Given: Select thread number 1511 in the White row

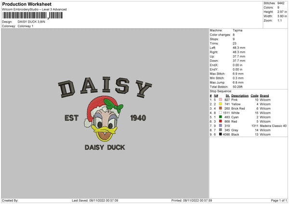Looking at the screenshot, I should pyautogui.click(x=226, y=113).
